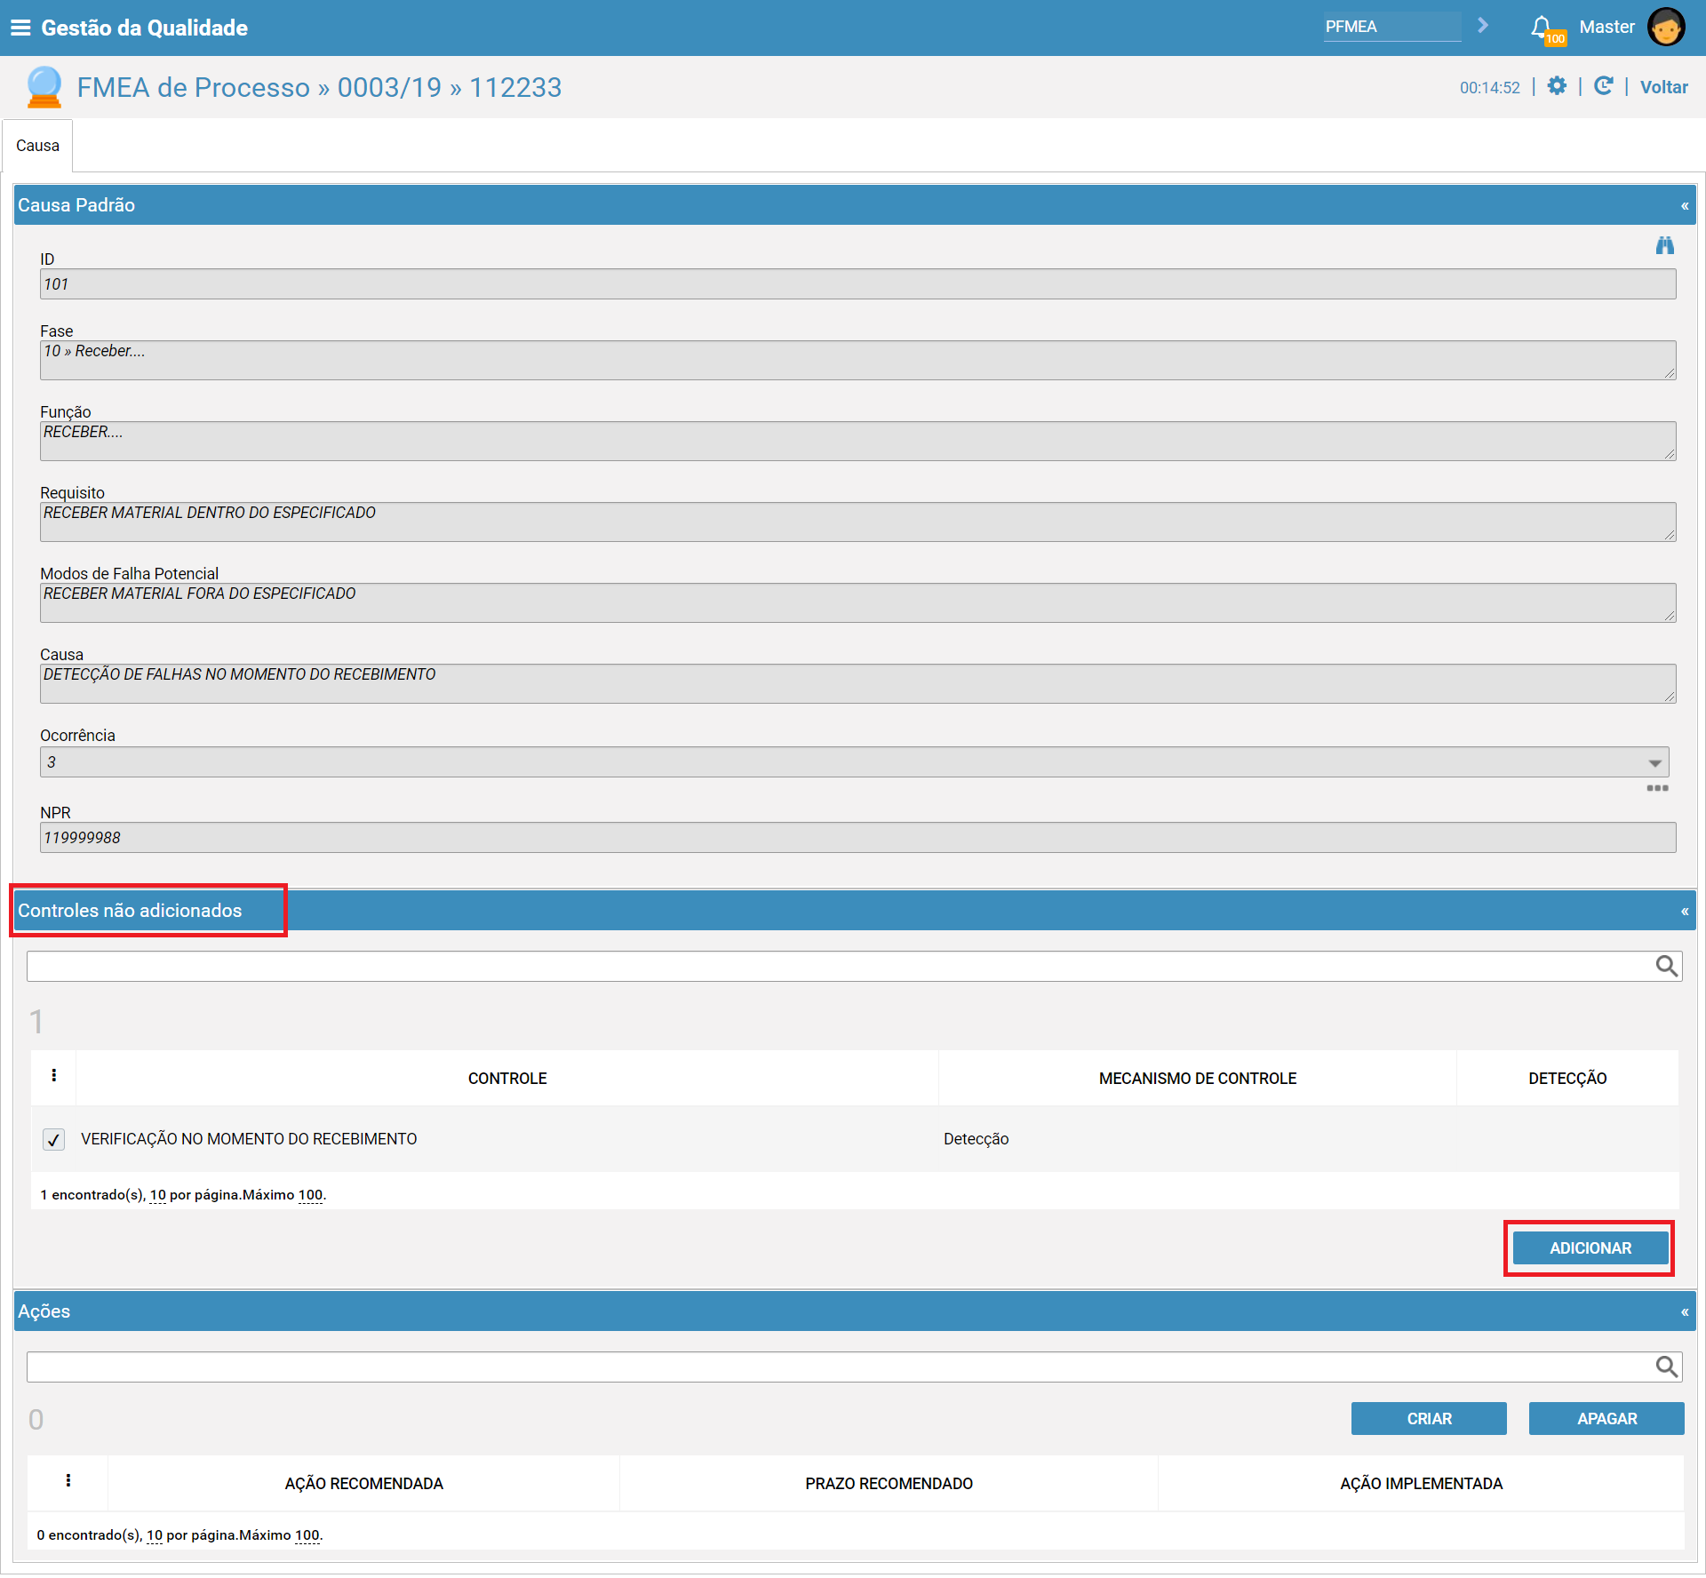Screen dimensions: 1706x1578
Task: Click the Fase text area
Action: click(x=857, y=361)
